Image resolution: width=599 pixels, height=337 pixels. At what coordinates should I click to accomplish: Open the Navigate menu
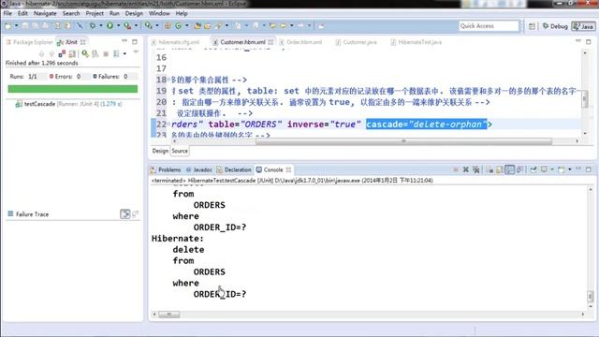[45, 13]
